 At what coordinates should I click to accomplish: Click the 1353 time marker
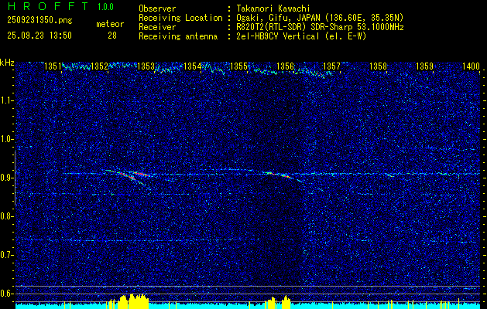point(146,66)
